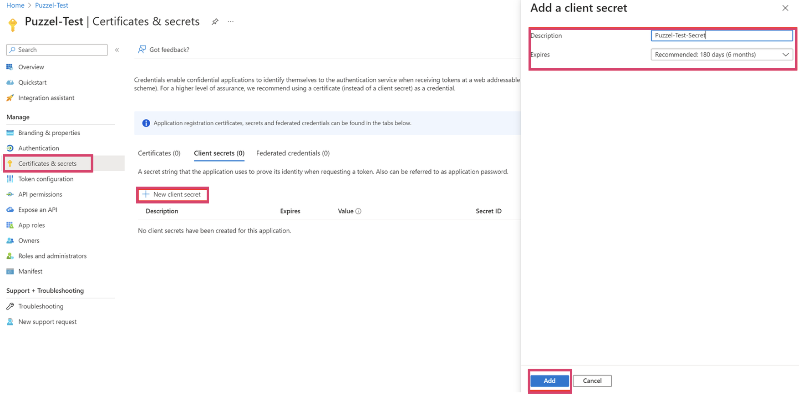Select the Federated credentials (0) tab
The width and height of the screenshot is (803, 406).
(293, 153)
